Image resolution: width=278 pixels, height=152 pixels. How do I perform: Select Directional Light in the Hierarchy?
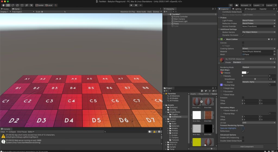coord(181,21)
